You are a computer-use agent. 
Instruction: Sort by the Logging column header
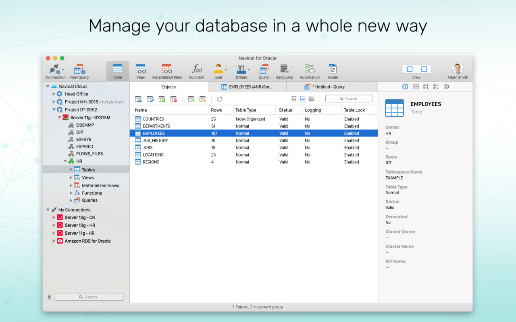click(x=322, y=110)
